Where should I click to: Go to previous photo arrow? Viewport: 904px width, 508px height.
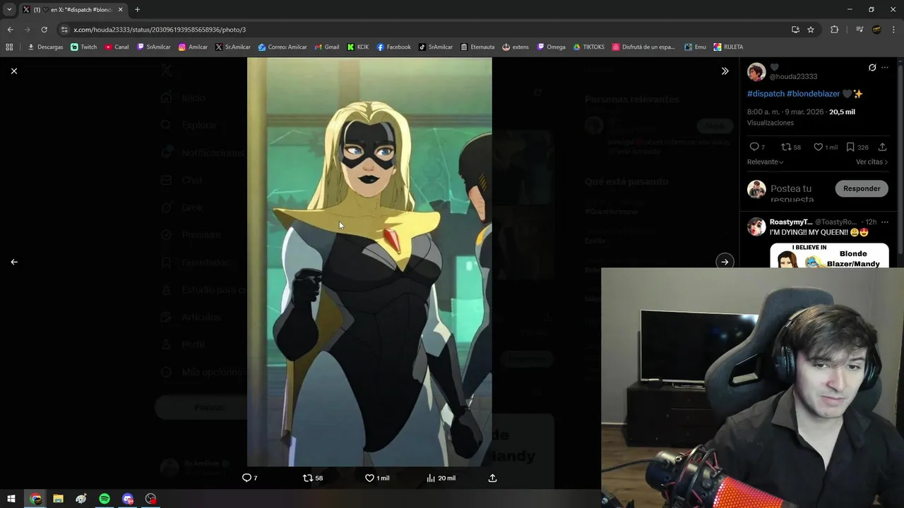(14, 262)
